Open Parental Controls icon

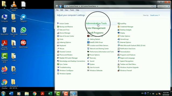coord(58,52)
